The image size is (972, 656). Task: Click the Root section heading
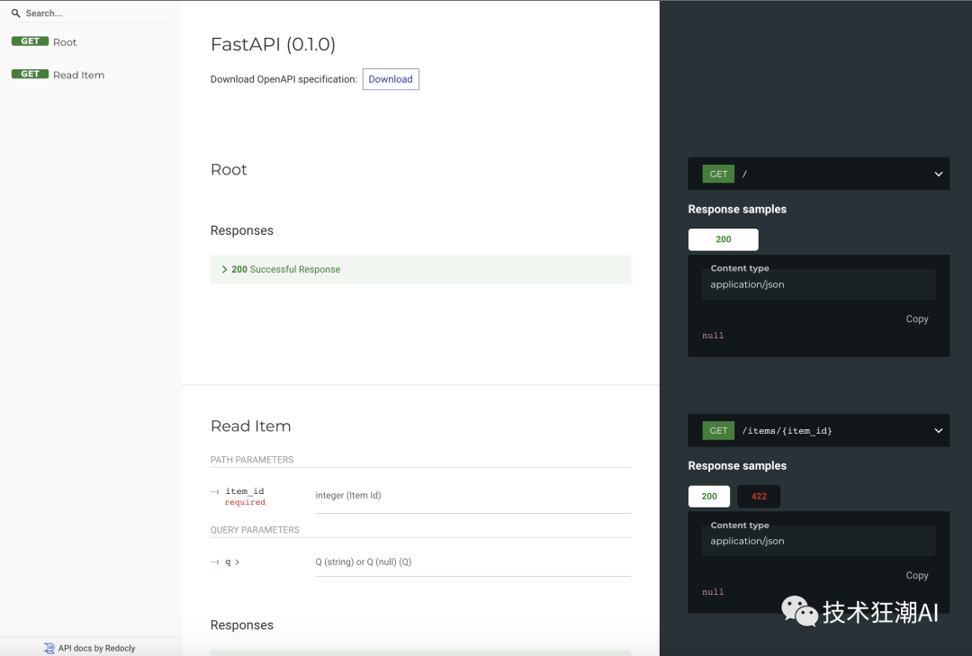click(229, 169)
